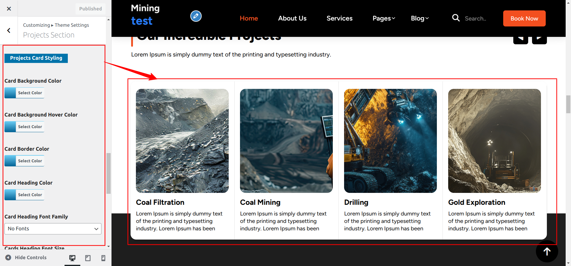Hide the Customizer controls panel

[26, 258]
